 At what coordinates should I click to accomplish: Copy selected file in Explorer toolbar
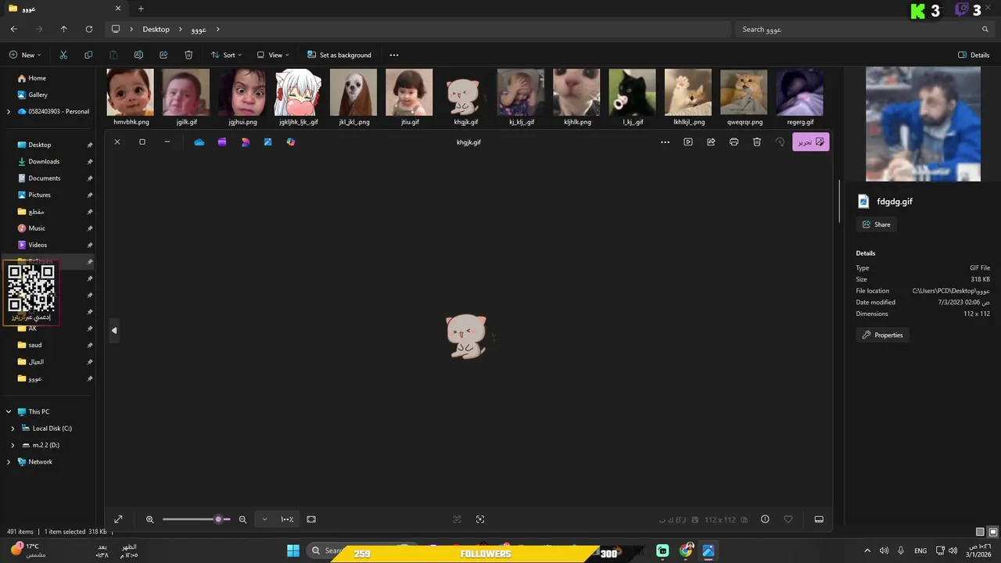[x=88, y=55]
